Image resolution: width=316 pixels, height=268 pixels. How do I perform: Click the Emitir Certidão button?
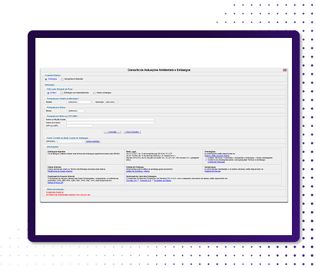coord(93,142)
